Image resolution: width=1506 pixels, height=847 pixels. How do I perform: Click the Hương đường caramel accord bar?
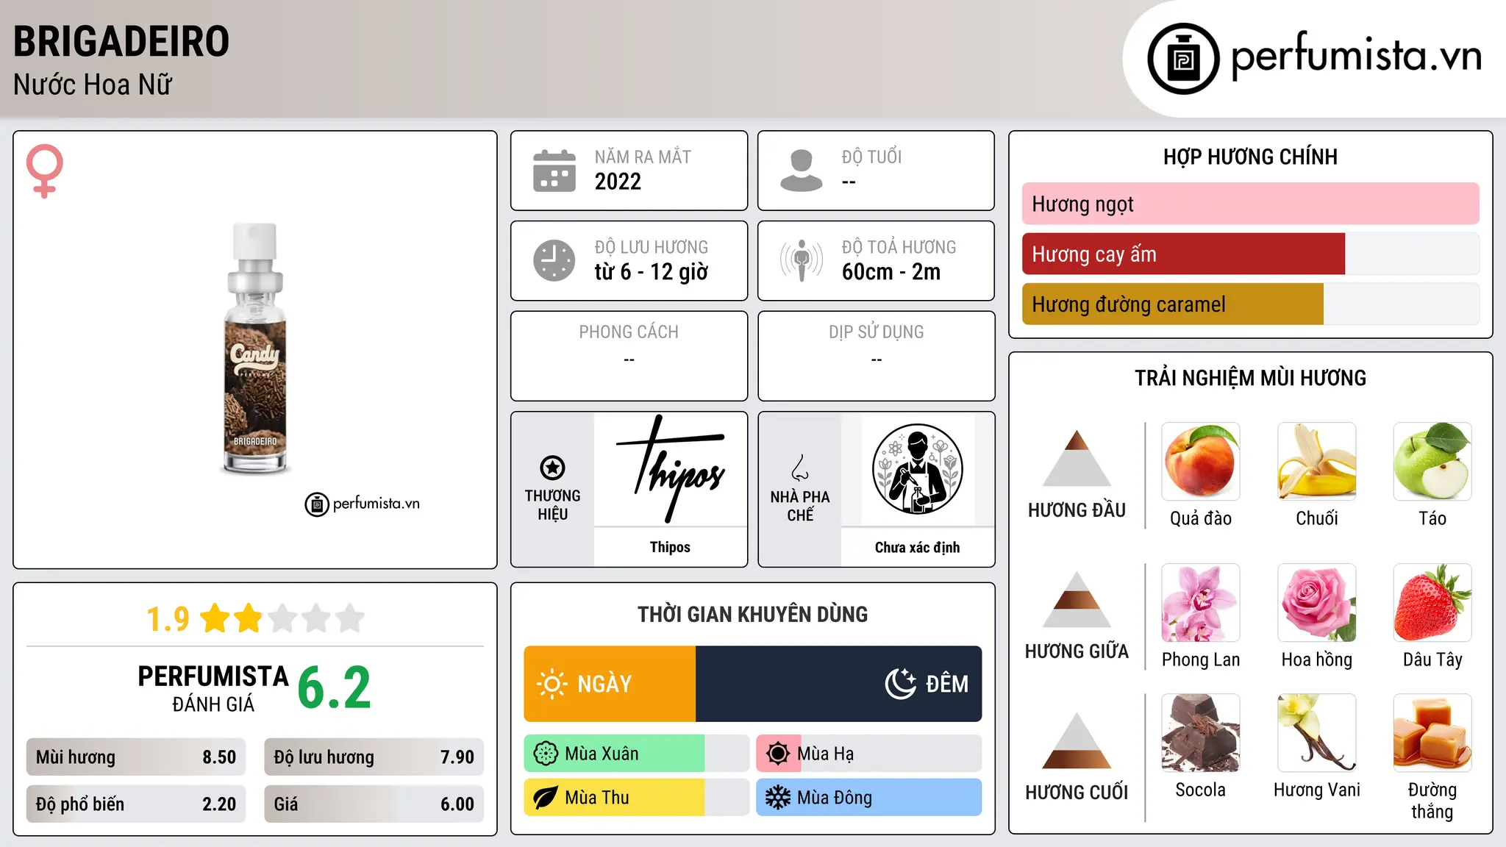[1251, 304]
